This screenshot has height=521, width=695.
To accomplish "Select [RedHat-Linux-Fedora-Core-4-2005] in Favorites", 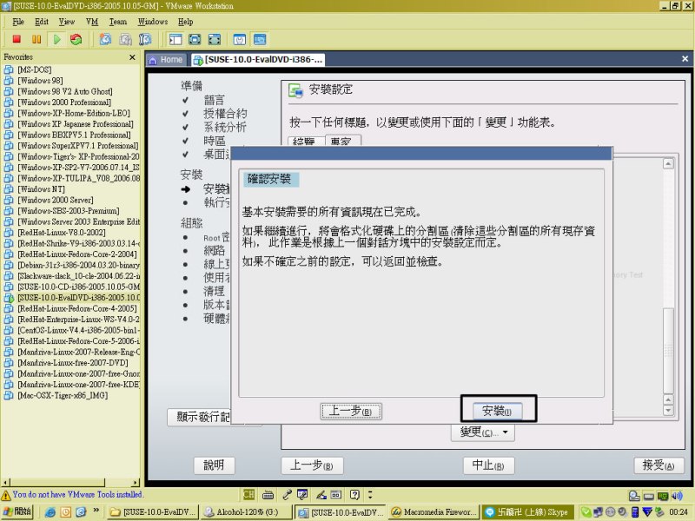I will pyautogui.click(x=77, y=309).
